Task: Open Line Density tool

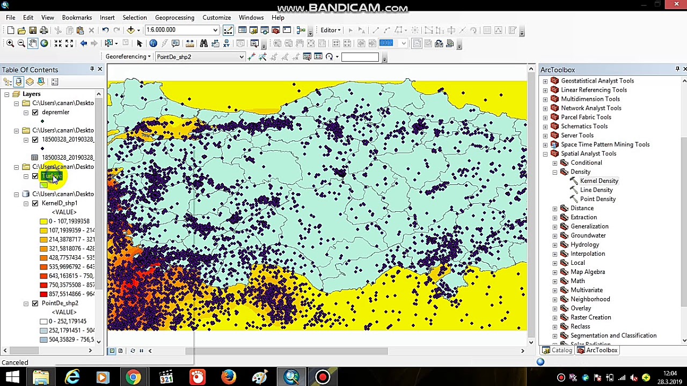Action: tap(596, 190)
